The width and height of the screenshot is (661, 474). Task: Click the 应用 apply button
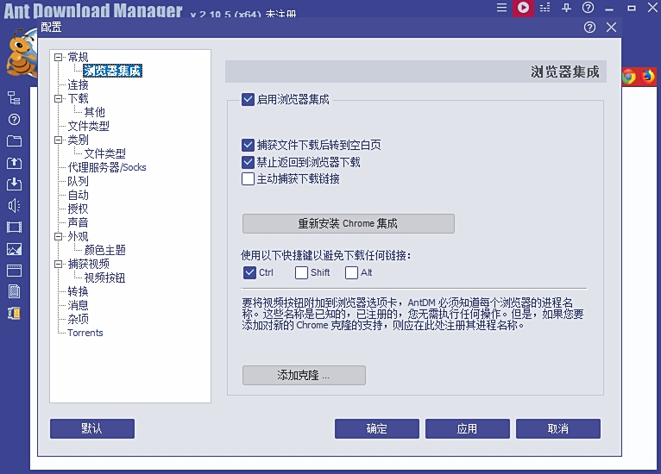click(x=467, y=429)
